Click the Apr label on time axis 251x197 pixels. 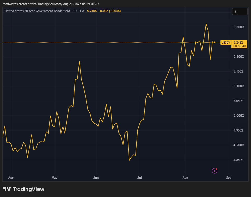click(11, 178)
